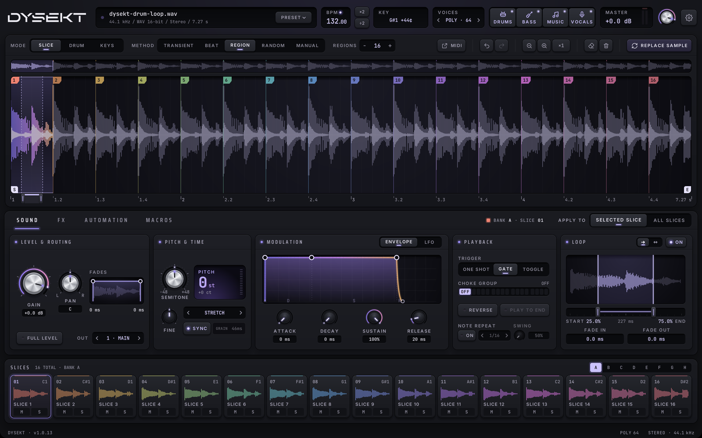
Task: Click next arrow on Voices POLY 64
Action: [x=478, y=20]
